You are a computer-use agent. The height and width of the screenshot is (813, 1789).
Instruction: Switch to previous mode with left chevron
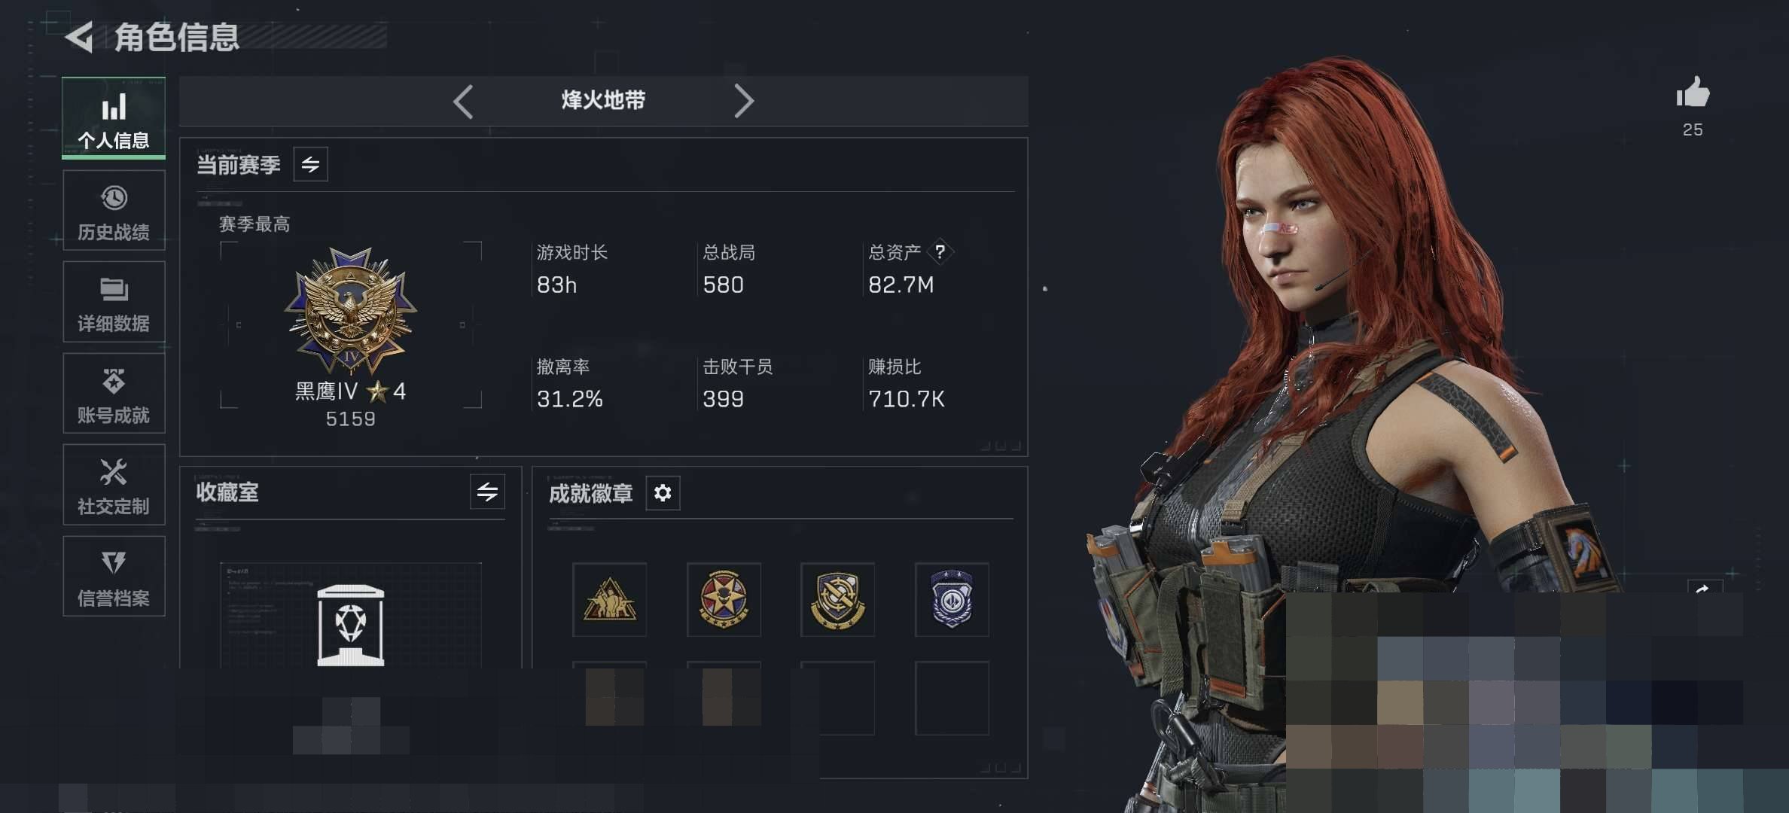463,101
